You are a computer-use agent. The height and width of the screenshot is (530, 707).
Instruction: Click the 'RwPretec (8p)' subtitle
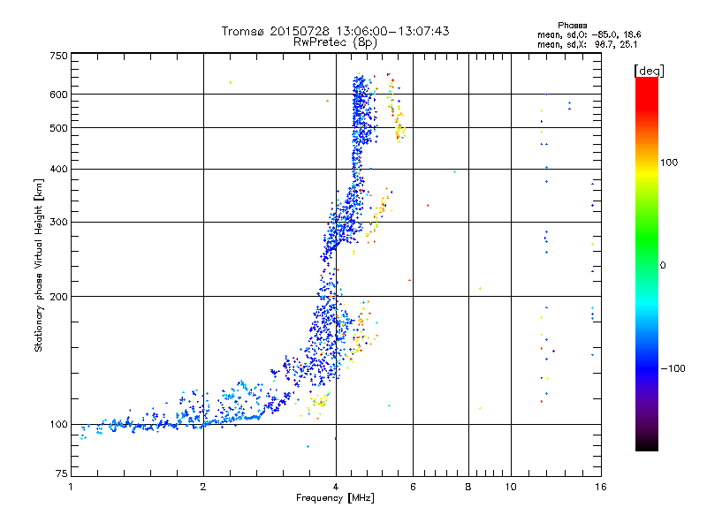pos(335,42)
